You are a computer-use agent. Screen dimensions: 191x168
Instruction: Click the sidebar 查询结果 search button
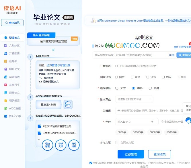pos(12,23)
